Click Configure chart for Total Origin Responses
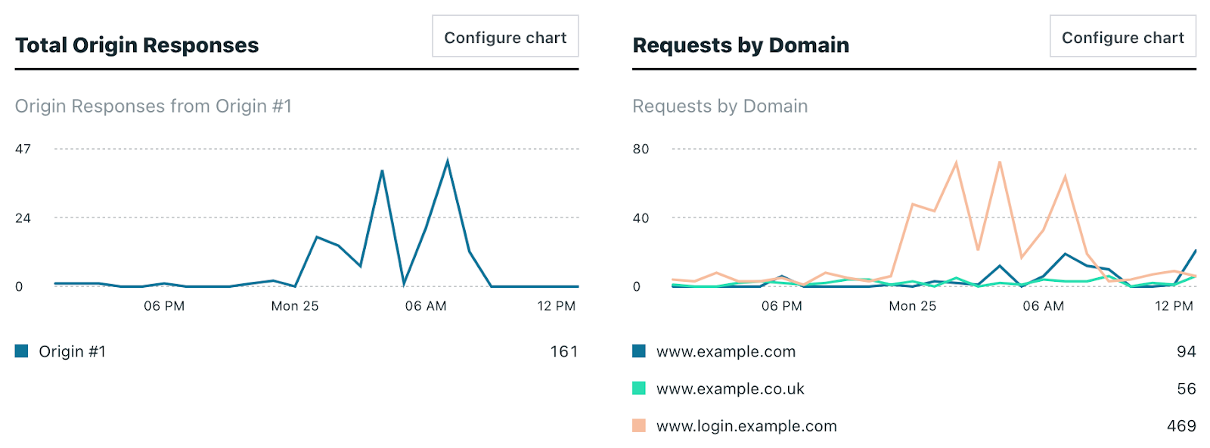 (504, 36)
